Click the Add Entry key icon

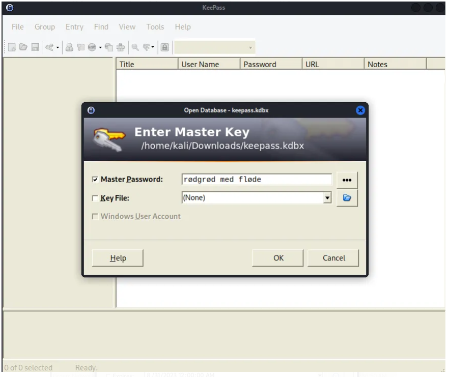[x=49, y=47]
